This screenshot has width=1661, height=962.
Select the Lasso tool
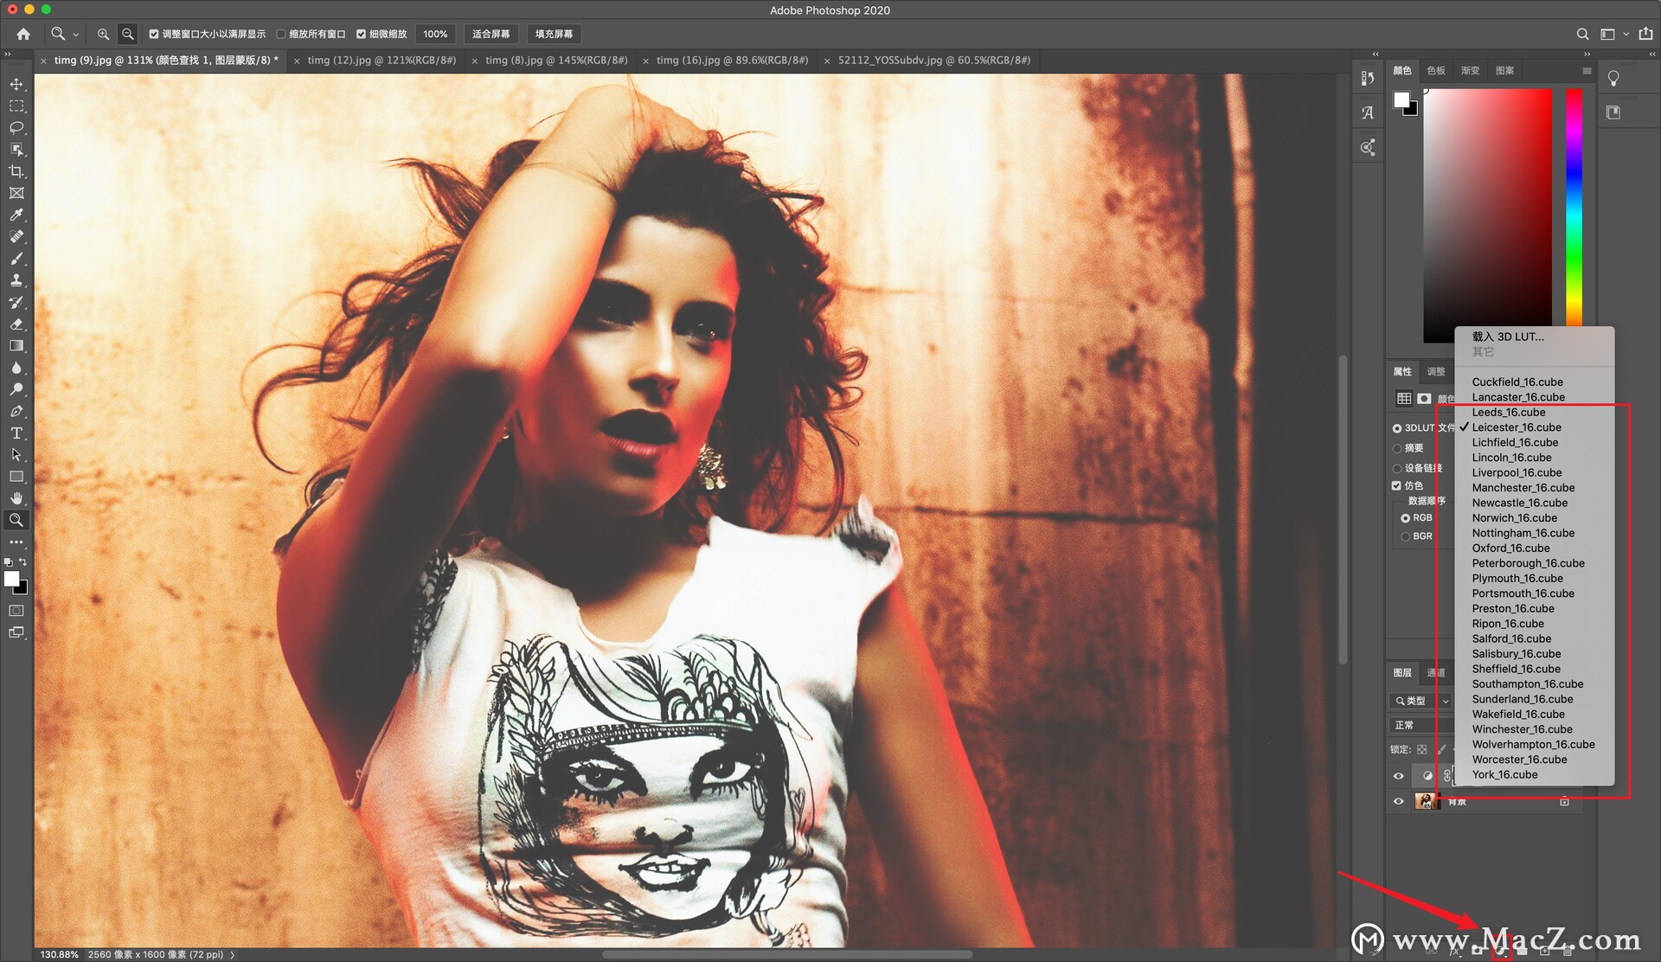click(16, 127)
